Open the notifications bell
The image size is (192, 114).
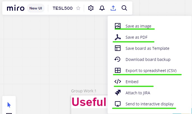click(x=102, y=8)
